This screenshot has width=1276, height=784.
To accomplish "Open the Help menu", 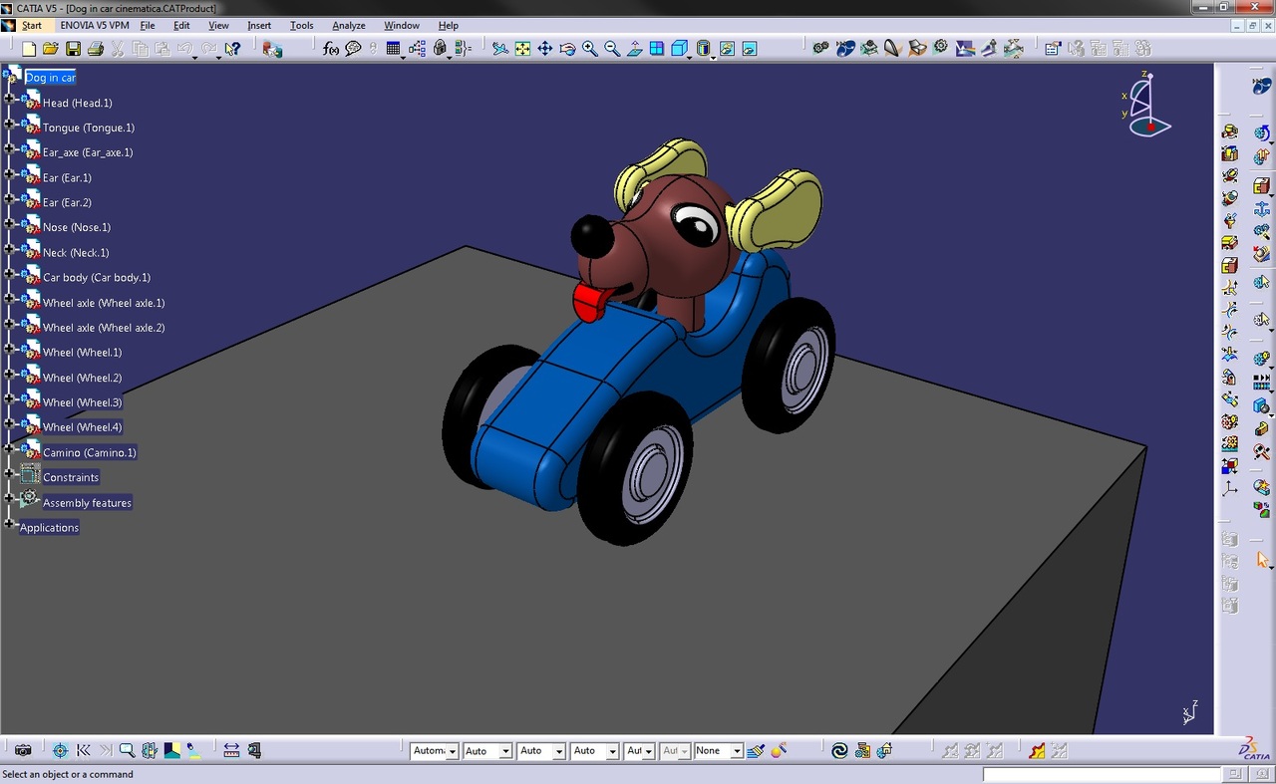I will coord(449,25).
